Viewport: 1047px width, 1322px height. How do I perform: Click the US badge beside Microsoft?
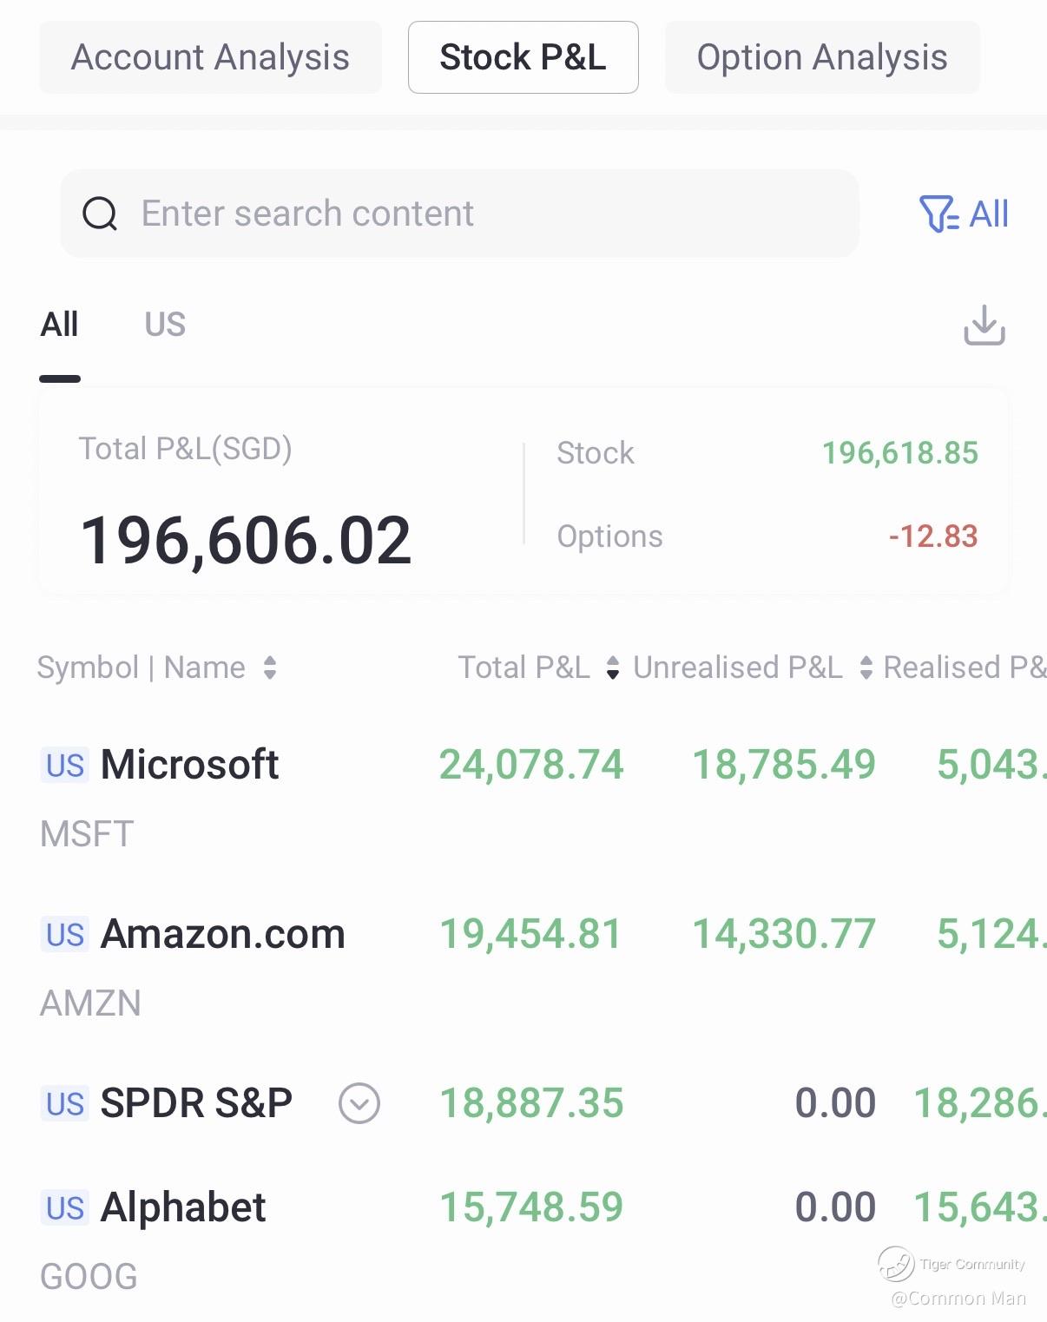pyautogui.click(x=65, y=766)
